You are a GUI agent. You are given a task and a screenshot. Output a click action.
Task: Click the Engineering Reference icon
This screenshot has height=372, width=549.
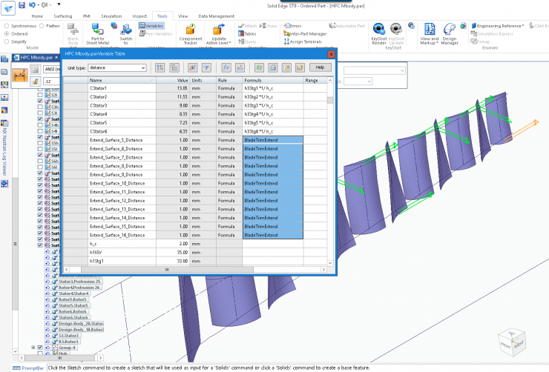coord(474,26)
